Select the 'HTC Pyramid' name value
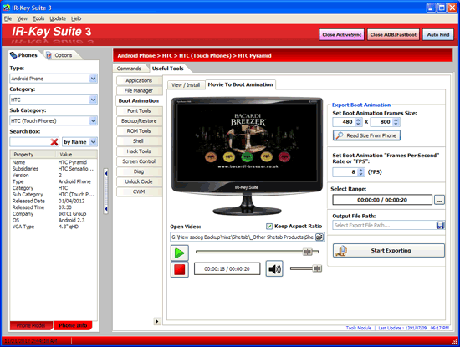Viewport: 460px width, 347px height. (73, 162)
